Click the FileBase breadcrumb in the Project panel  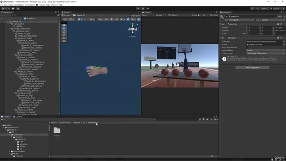coord(76,123)
